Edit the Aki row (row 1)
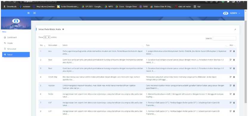 click(231, 51)
